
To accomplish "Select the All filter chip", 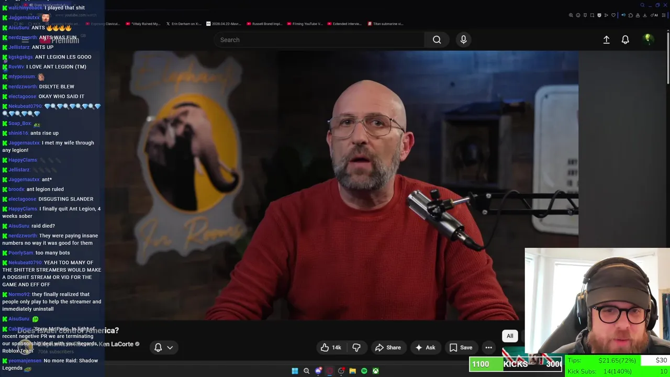I will pyautogui.click(x=510, y=336).
